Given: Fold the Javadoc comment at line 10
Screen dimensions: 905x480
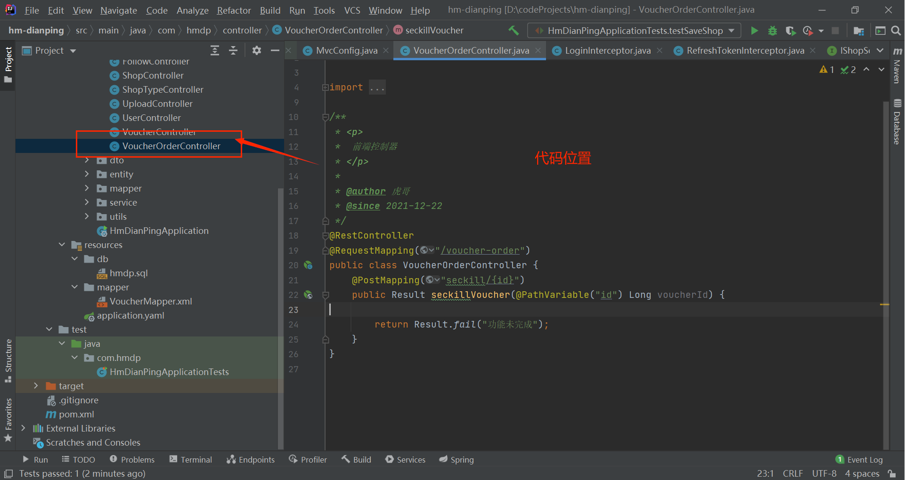Looking at the screenshot, I should [325, 117].
